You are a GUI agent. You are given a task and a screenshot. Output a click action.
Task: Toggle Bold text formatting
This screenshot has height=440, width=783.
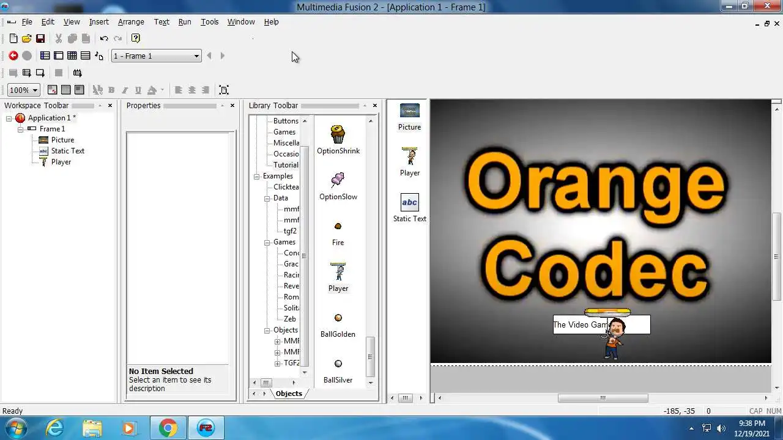tap(111, 90)
